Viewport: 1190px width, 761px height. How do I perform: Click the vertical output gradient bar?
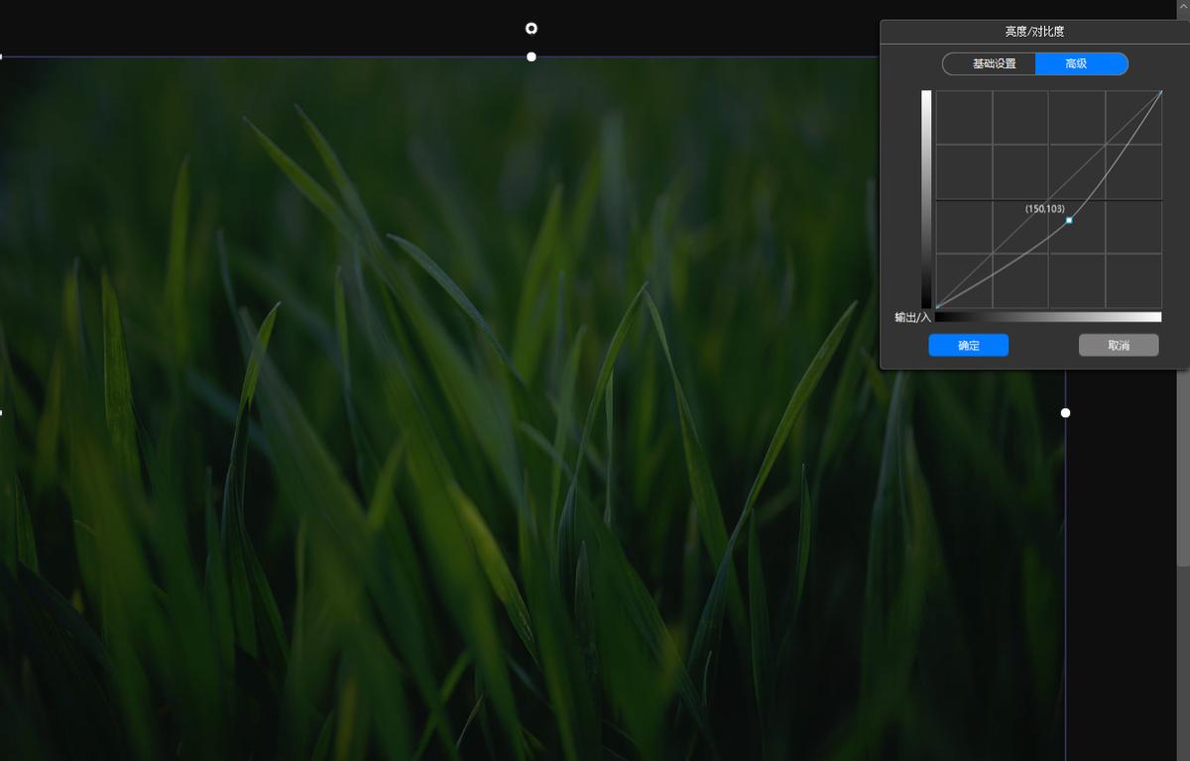[x=926, y=199]
